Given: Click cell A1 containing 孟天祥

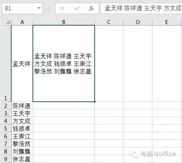Looking at the screenshot, I should point(22,63).
